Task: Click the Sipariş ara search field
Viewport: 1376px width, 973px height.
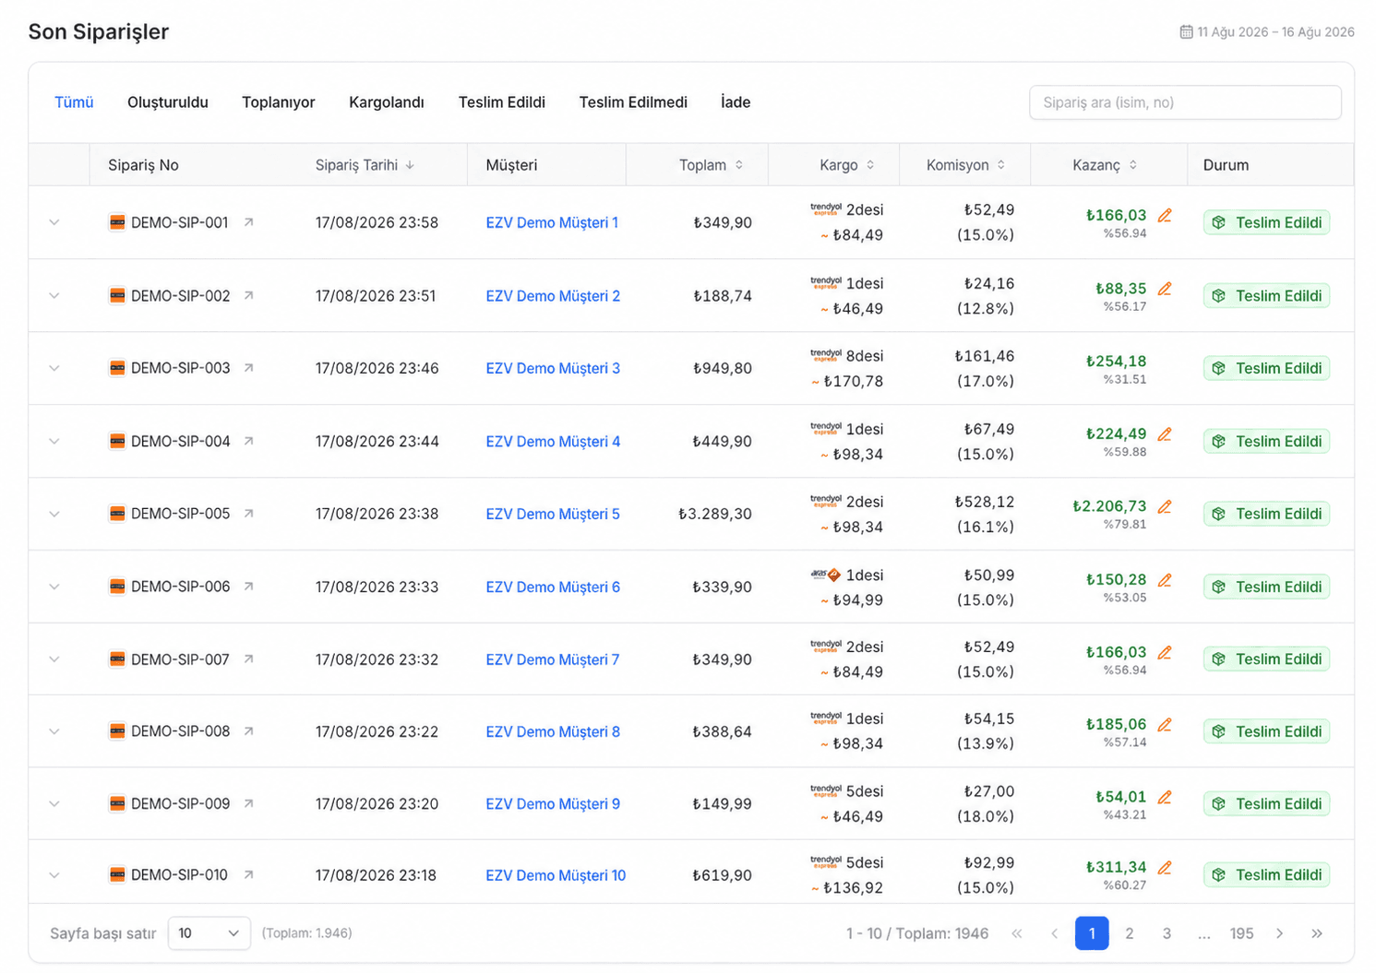Action: tap(1185, 102)
